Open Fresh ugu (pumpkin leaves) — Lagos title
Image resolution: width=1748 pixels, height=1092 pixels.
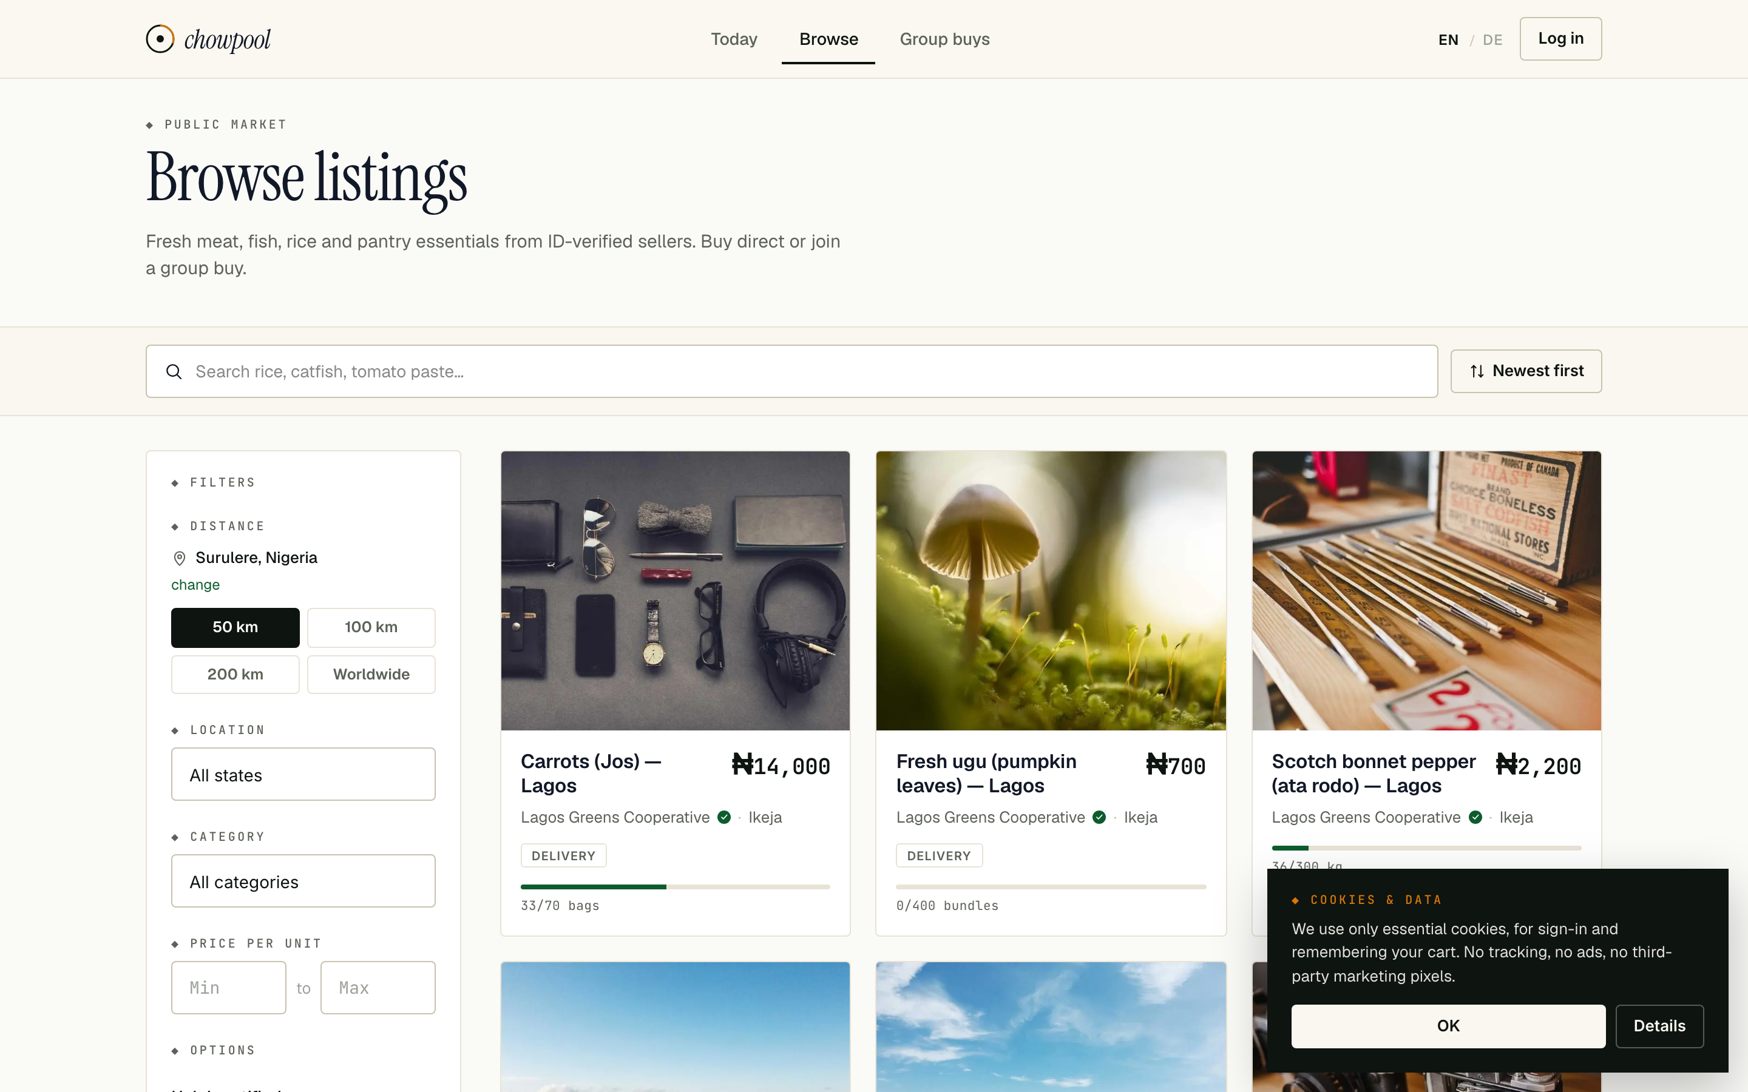coord(986,773)
